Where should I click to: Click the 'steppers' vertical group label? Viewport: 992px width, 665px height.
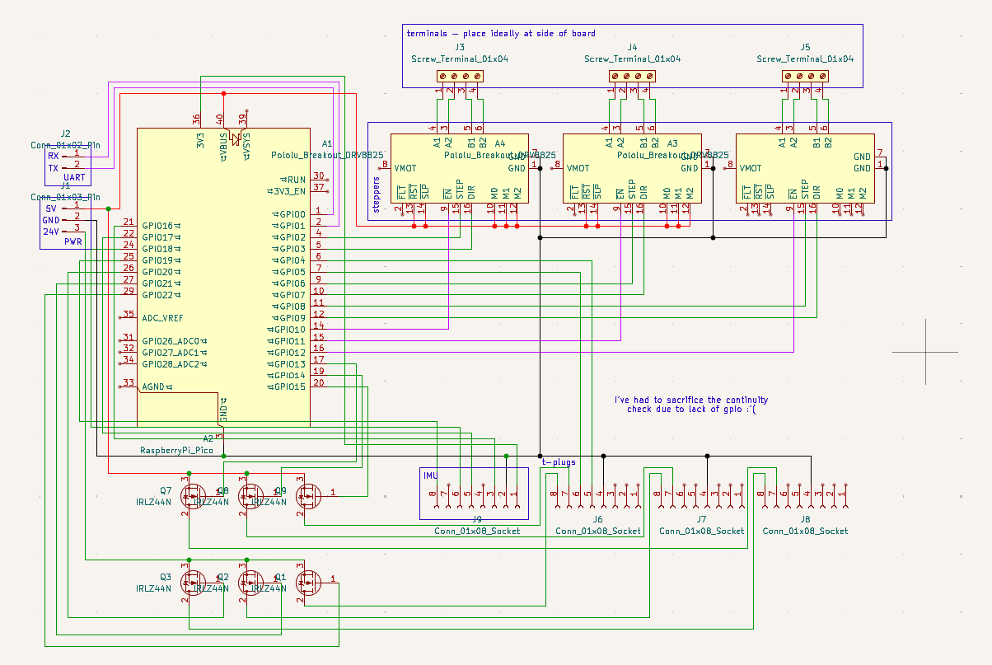tap(377, 194)
